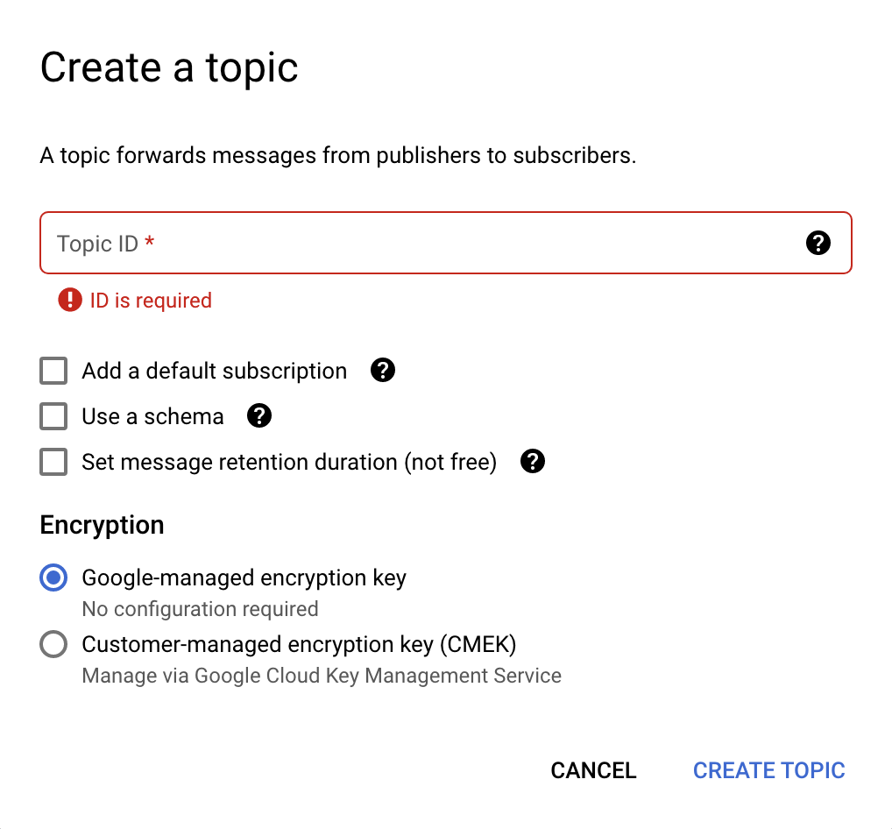
Task: Click the topic forwards messages description text
Action: pos(337,156)
